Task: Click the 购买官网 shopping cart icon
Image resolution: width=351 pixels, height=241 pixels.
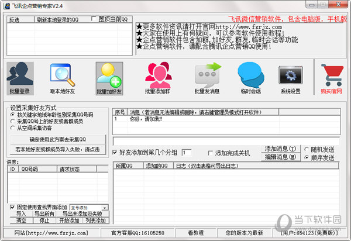Action: click(x=332, y=78)
